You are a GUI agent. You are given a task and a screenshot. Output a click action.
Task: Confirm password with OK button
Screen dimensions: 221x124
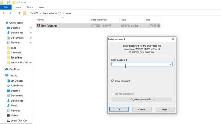(119, 109)
